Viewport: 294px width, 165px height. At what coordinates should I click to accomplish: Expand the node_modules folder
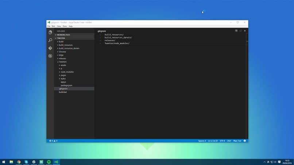(74, 72)
